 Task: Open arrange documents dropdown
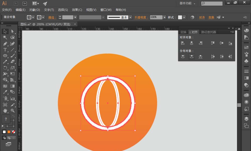pos(36,3)
